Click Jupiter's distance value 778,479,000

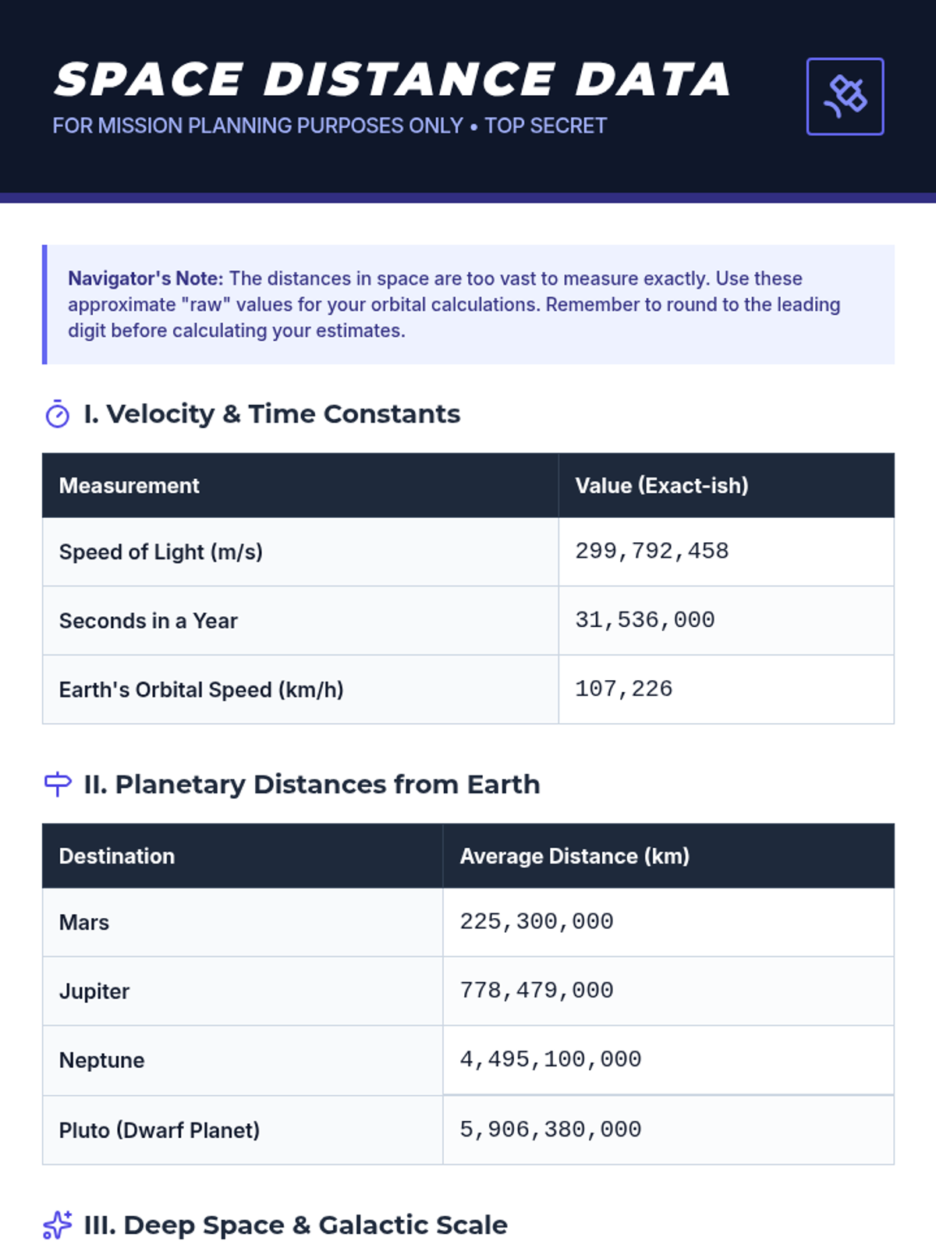537,991
